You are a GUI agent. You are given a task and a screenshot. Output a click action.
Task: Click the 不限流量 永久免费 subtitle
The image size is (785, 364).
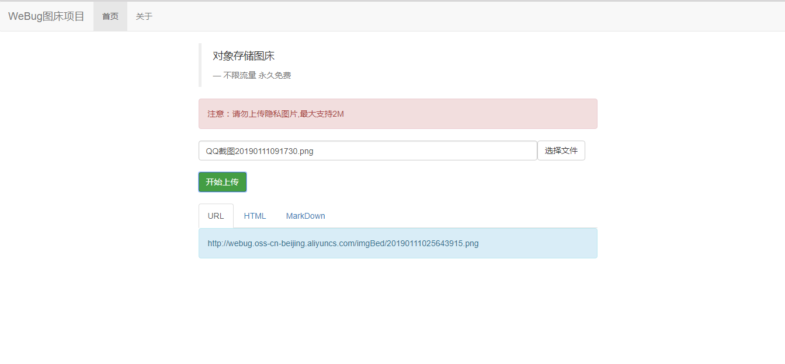(x=256, y=75)
